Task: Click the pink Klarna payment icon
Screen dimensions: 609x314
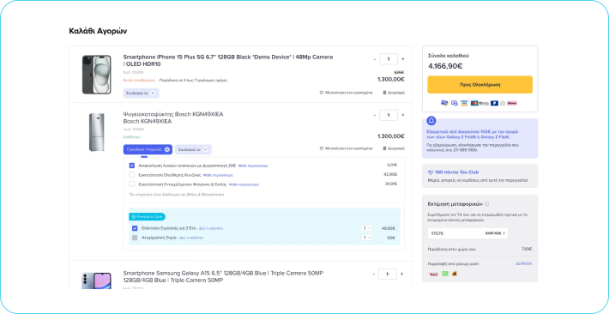Action: pos(512,103)
